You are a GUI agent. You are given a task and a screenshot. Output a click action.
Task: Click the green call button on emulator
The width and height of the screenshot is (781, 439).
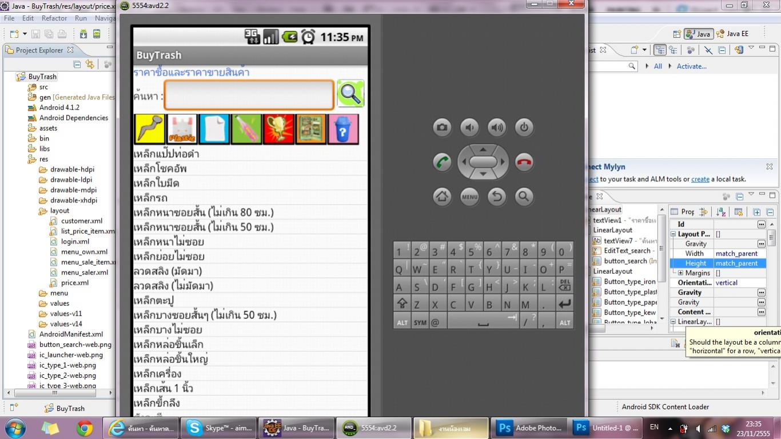[442, 162]
